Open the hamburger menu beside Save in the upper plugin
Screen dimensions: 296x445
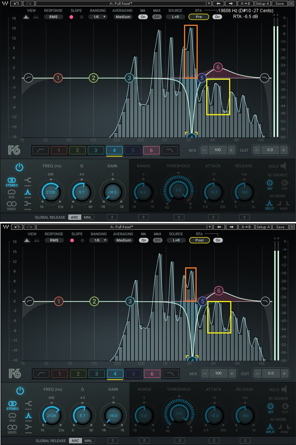pyautogui.click(x=291, y=4)
